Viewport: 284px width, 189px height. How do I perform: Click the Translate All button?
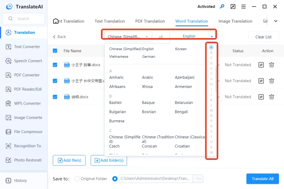[x=262, y=179]
